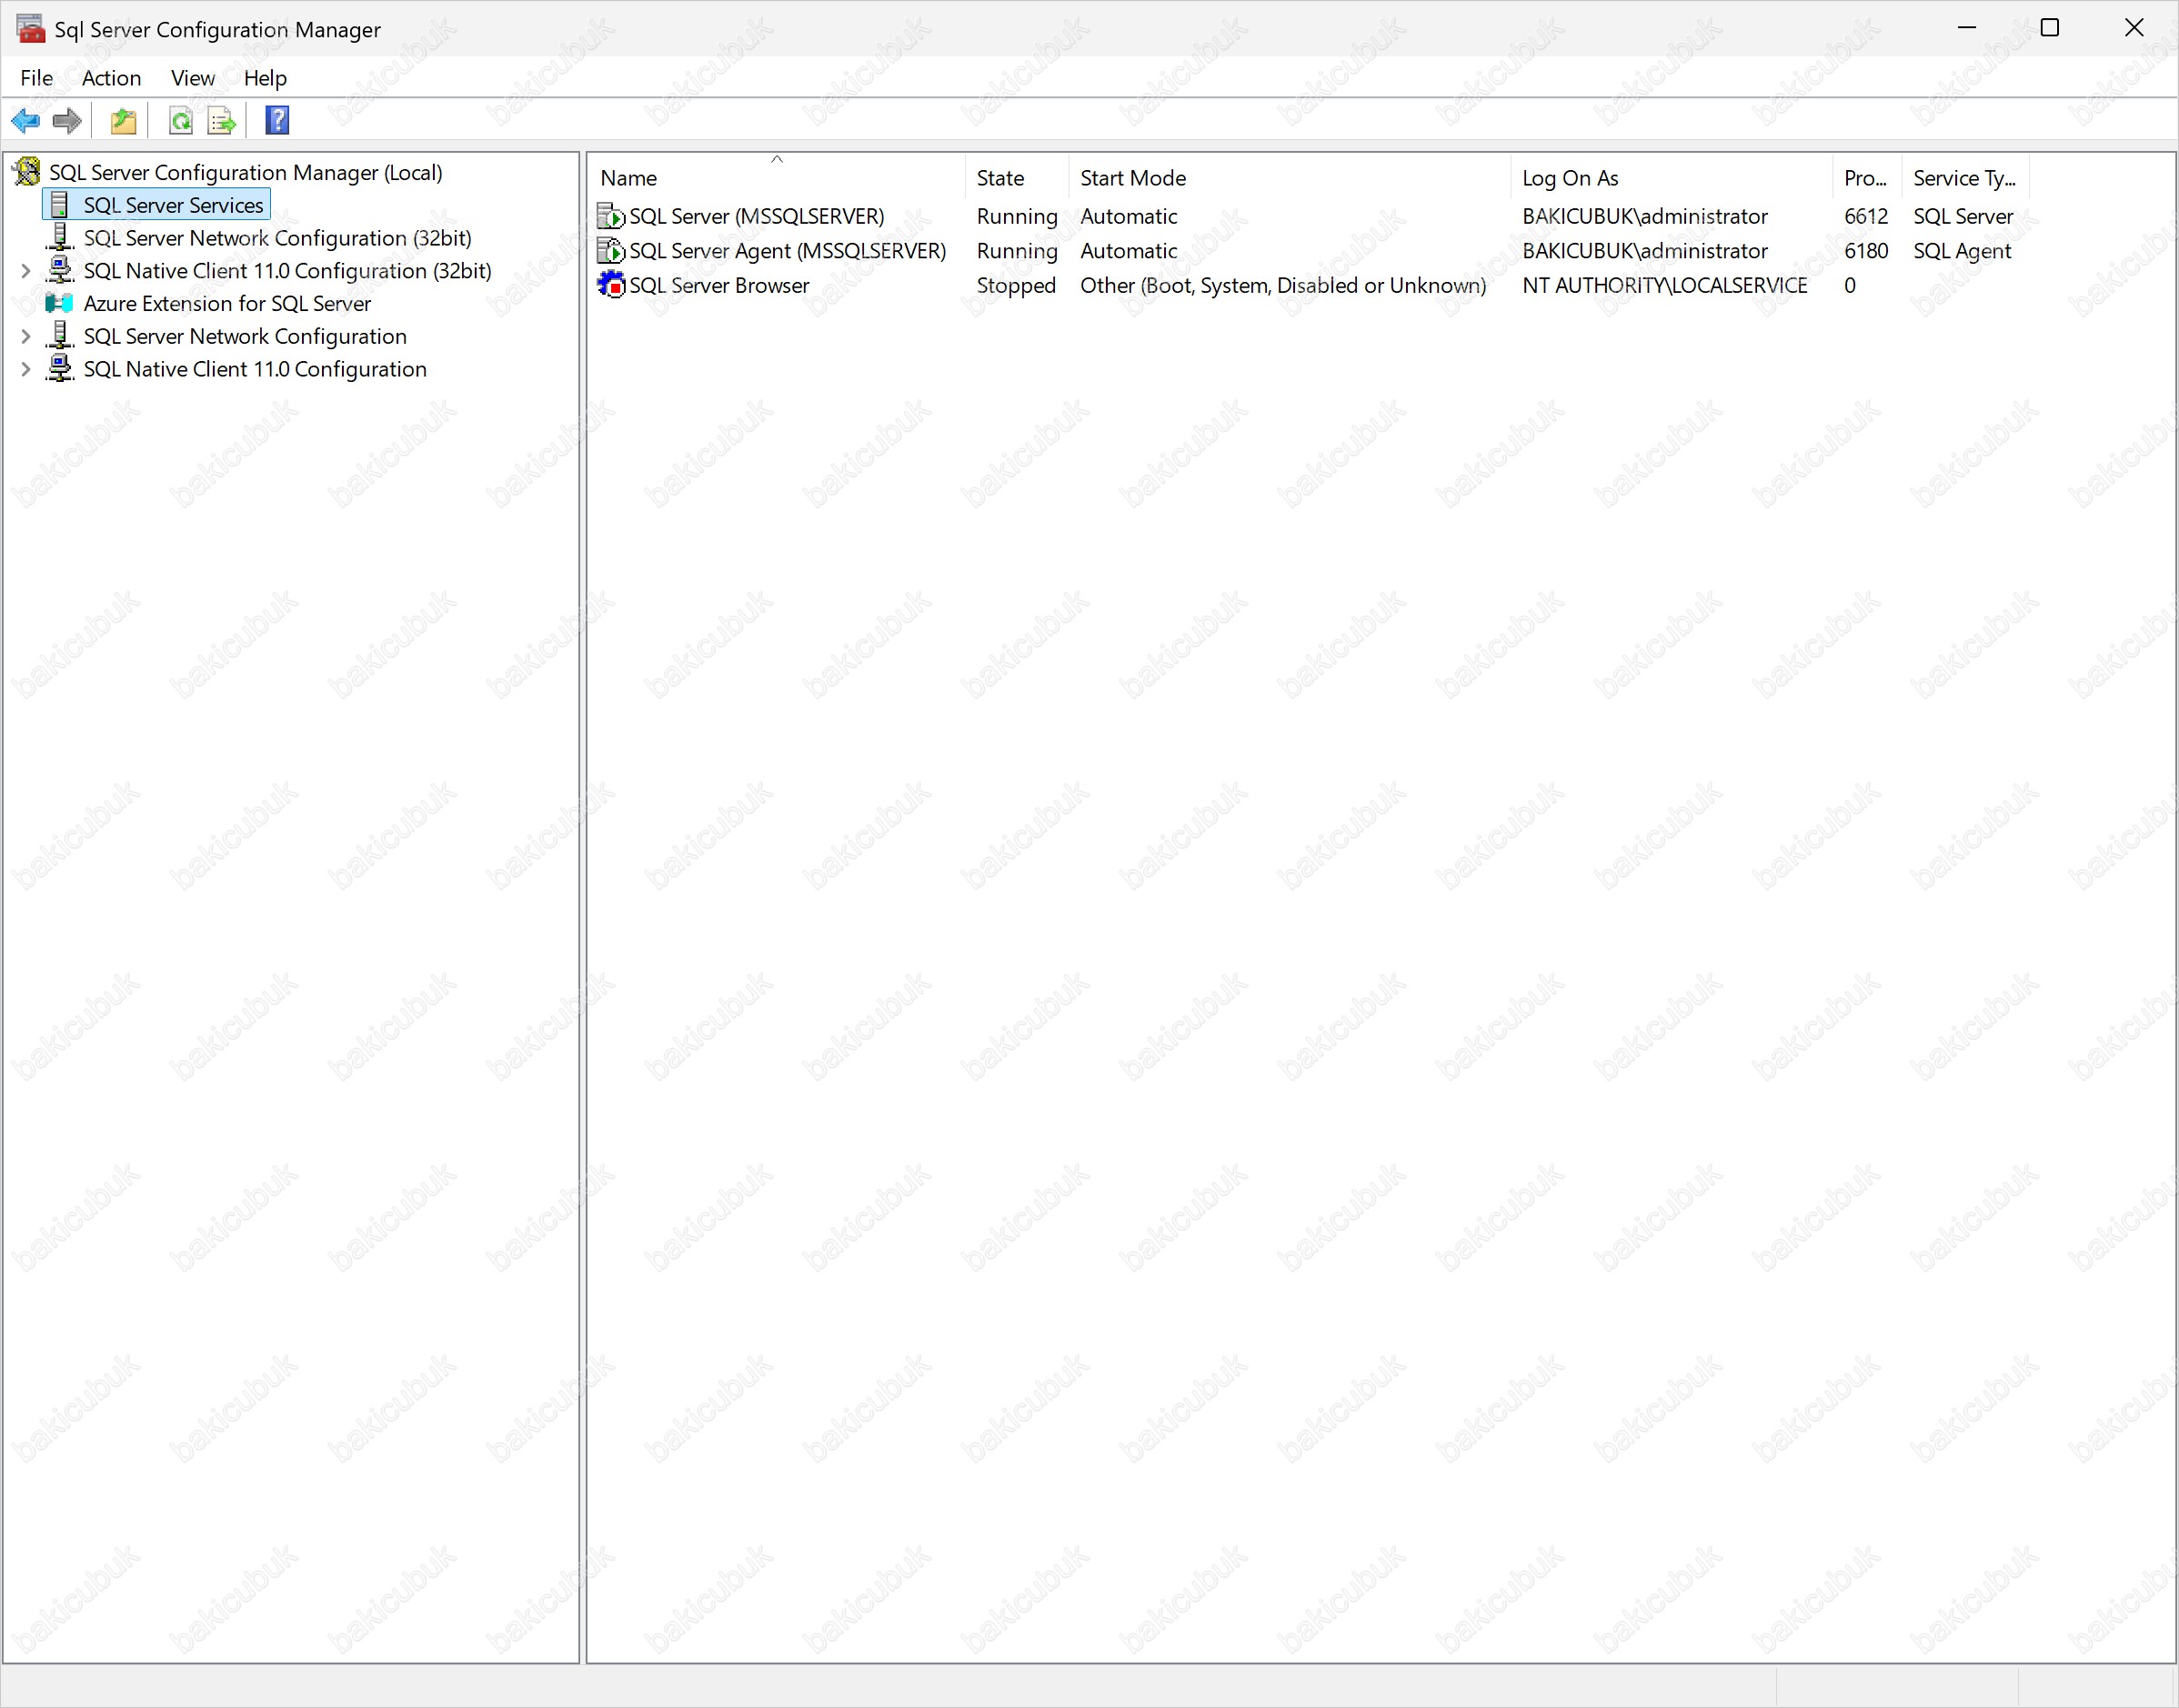Select Azure Extension for SQL Server node
Screen dimensions: 2179x1708
click(x=226, y=303)
